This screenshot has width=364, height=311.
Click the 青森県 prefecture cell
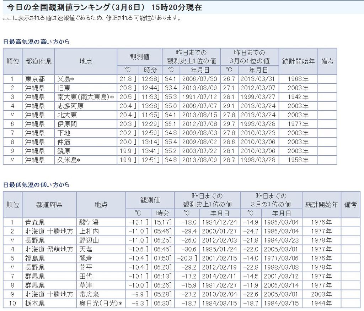tap(35, 222)
